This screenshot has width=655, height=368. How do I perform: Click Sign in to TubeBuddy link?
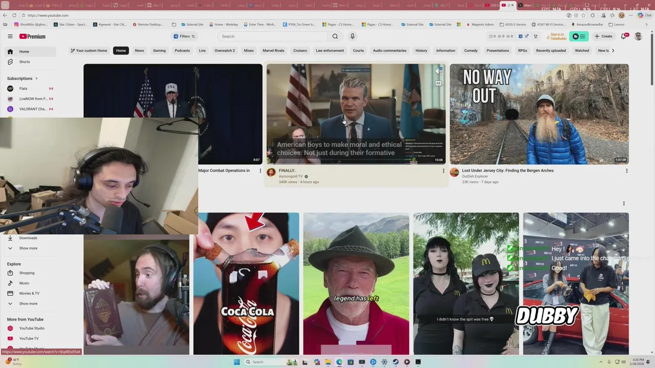click(x=558, y=36)
